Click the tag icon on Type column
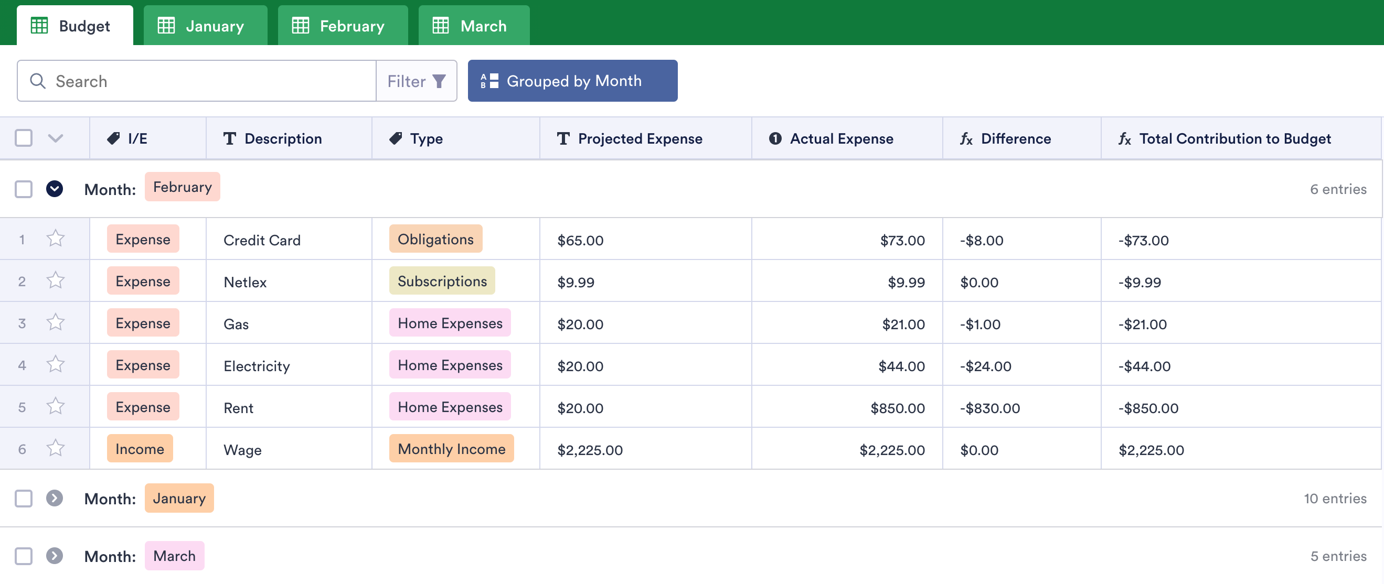The height and width of the screenshot is (584, 1384). 396,138
